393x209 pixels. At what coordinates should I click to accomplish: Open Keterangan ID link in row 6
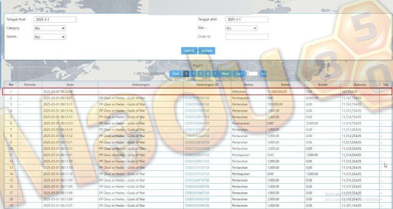click(x=197, y=123)
